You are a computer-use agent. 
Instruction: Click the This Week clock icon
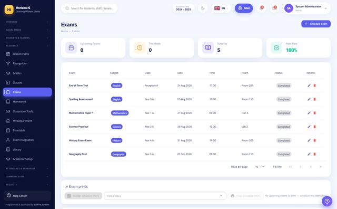140,47
